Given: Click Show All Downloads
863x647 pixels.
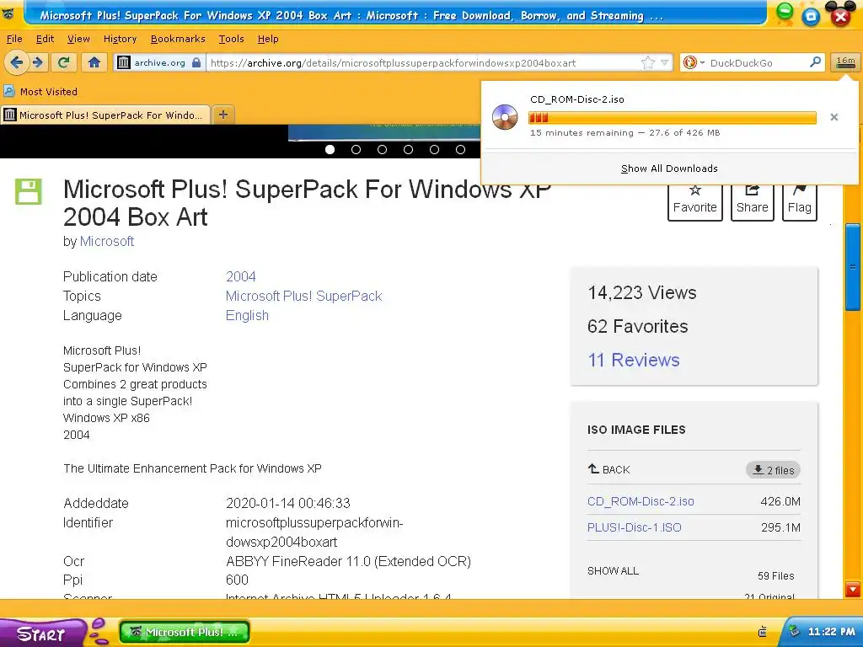Looking at the screenshot, I should coord(669,168).
